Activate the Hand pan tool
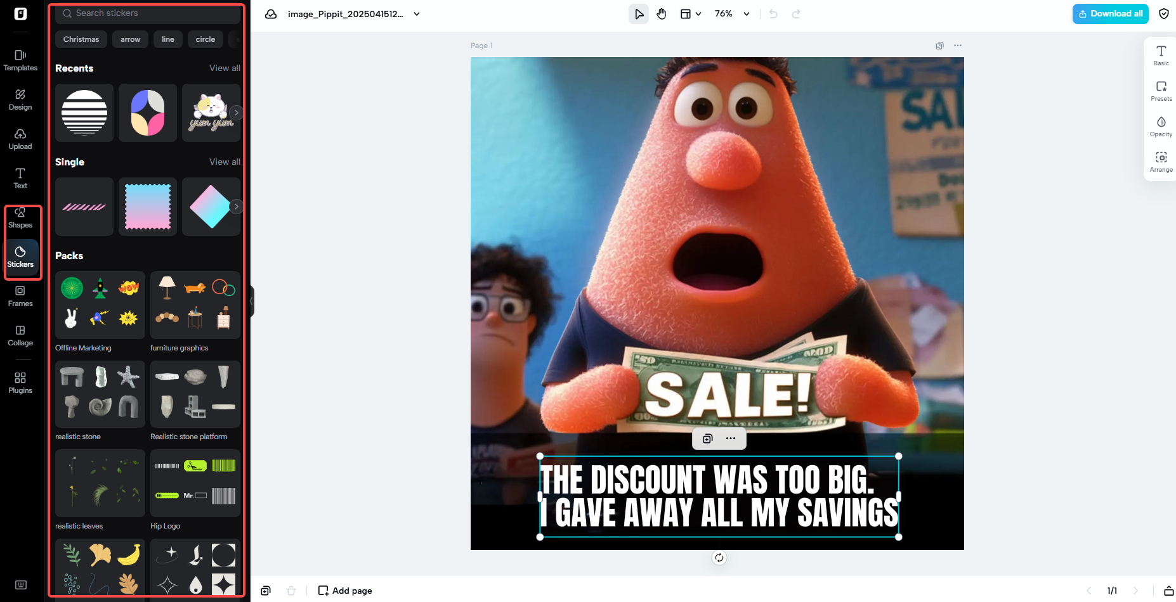This screenshot has width=1176, height=602. click(662, 14)
